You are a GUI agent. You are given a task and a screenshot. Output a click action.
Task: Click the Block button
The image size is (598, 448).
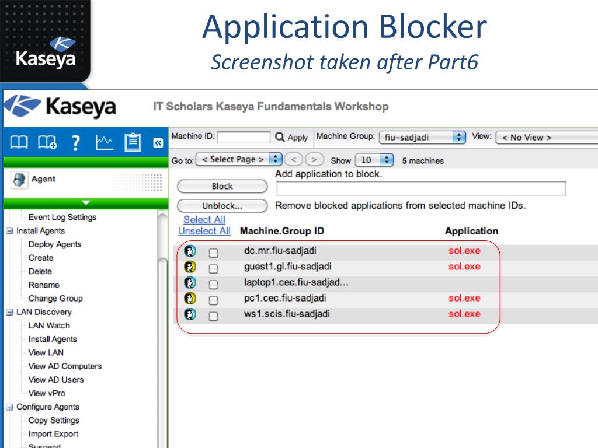point(222,186)
